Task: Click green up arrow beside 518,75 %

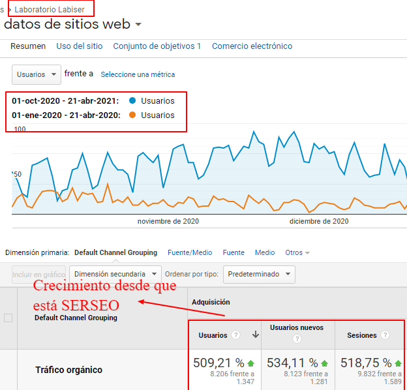Action: pos(398,363)
